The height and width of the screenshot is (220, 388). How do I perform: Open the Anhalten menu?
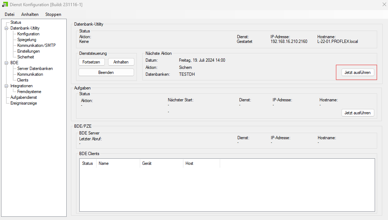pos(30,14)
